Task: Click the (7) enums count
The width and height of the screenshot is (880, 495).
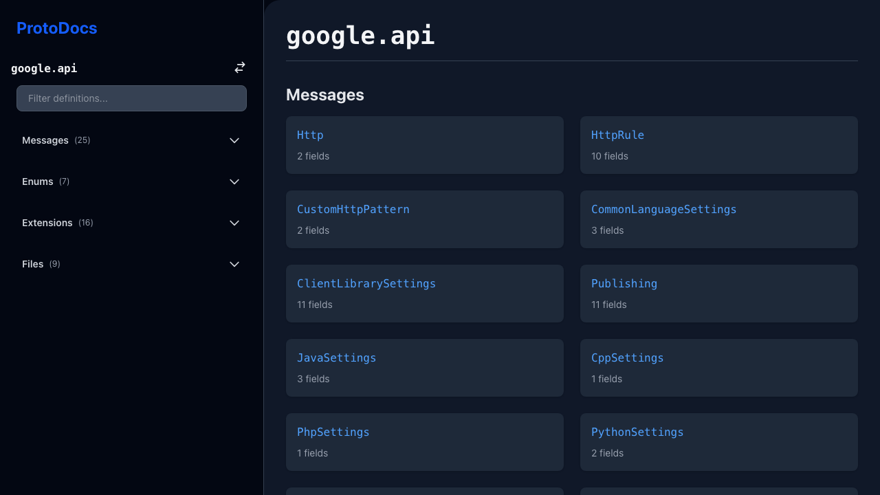Action: 64,181
